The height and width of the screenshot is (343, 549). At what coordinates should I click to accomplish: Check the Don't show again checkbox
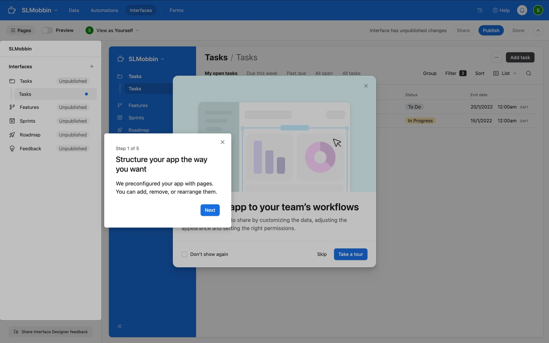tap(184, 254)
